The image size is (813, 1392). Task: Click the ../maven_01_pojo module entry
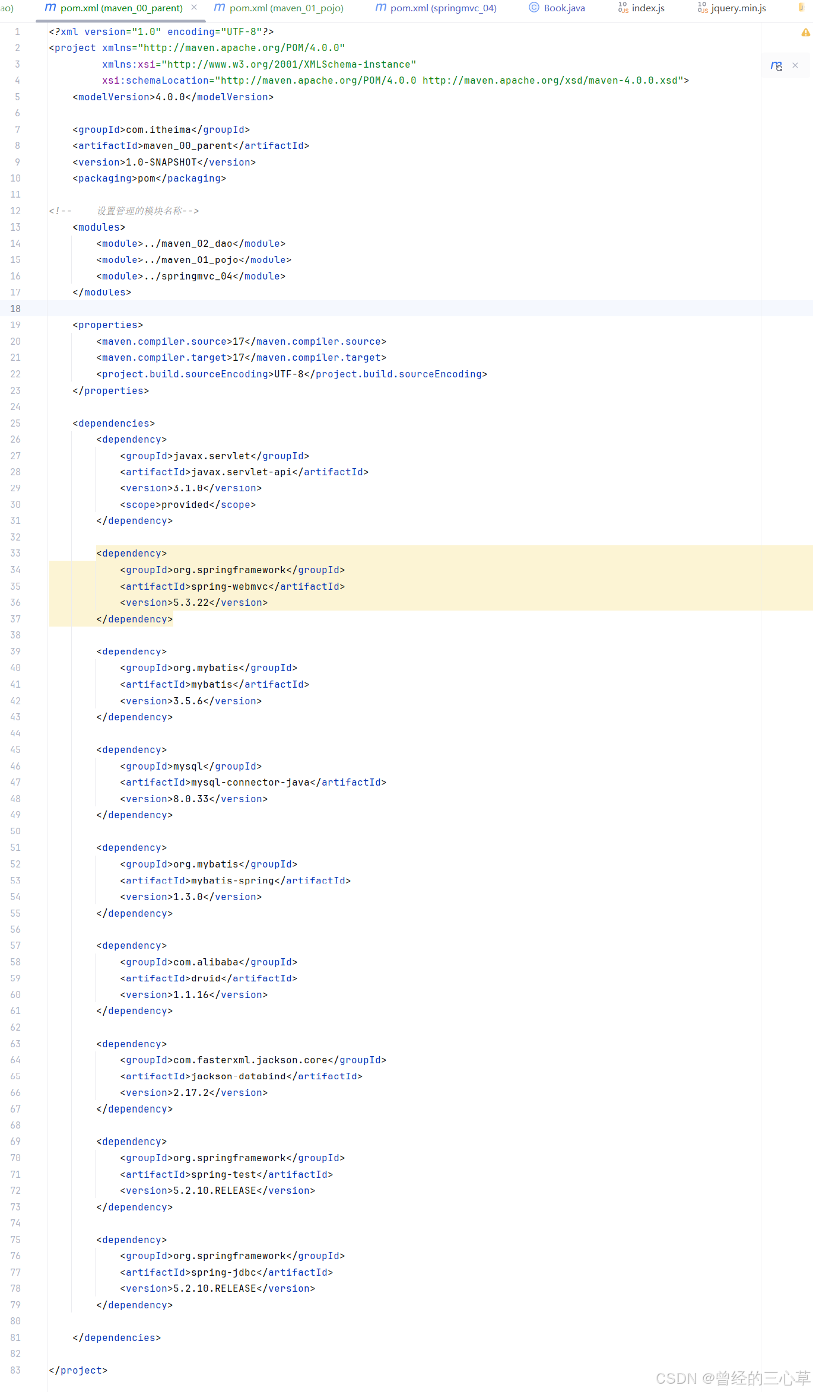click(194, 260)
